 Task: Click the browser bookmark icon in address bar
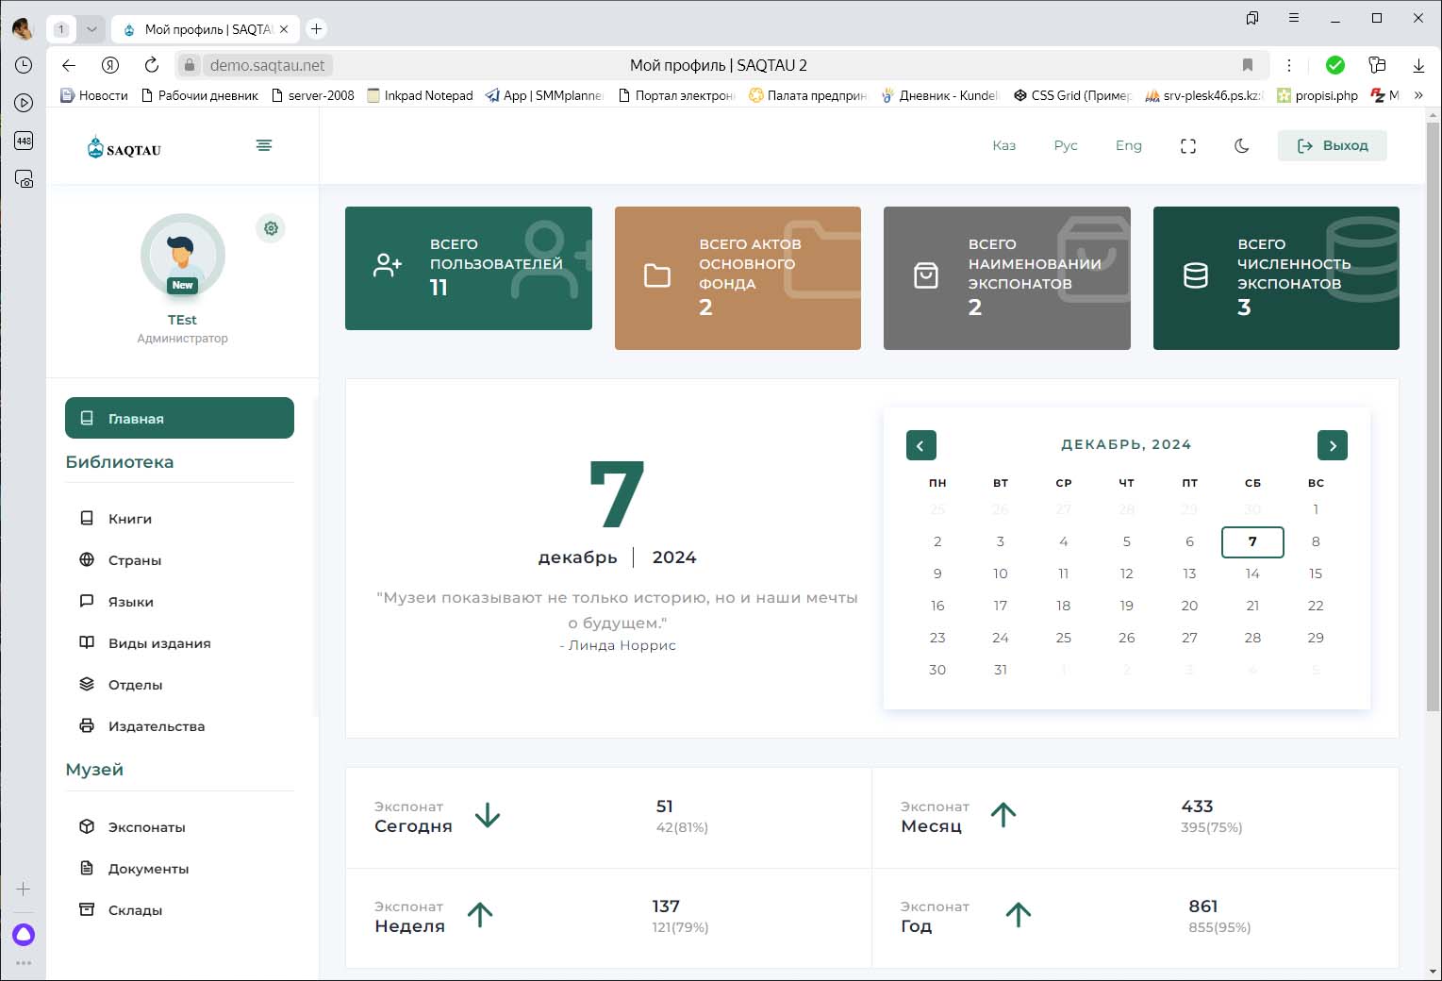pos(1248,65)
